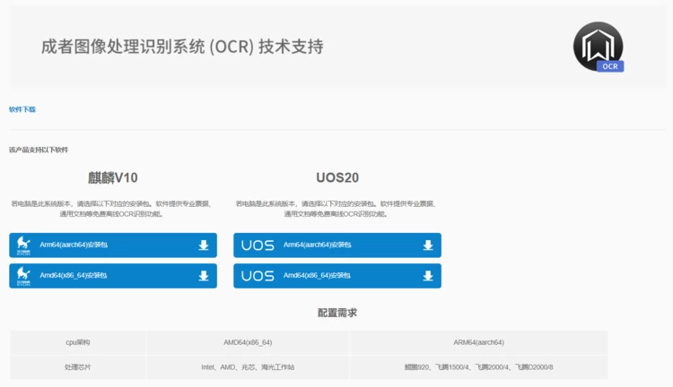This screenshot has width=673, height=387.
Task: Open the 软件下载 tab
Action: click(22, 109)
